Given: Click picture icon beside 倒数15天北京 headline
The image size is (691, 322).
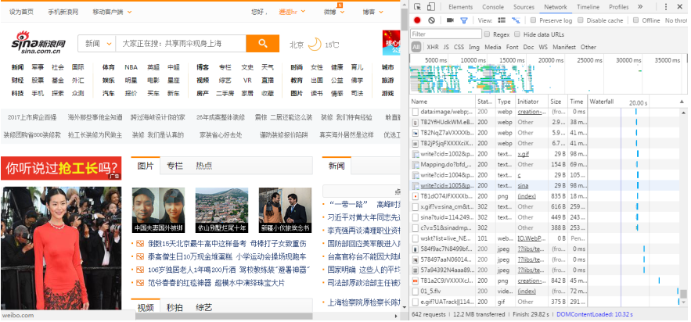Looking at the screenshot, I should click(140, 243).
